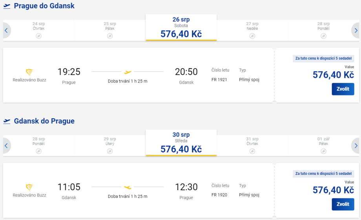Show earlier outbound dates with the left arrow
The width and height of the screenshot is (361, 220).
tap(6, 30)
